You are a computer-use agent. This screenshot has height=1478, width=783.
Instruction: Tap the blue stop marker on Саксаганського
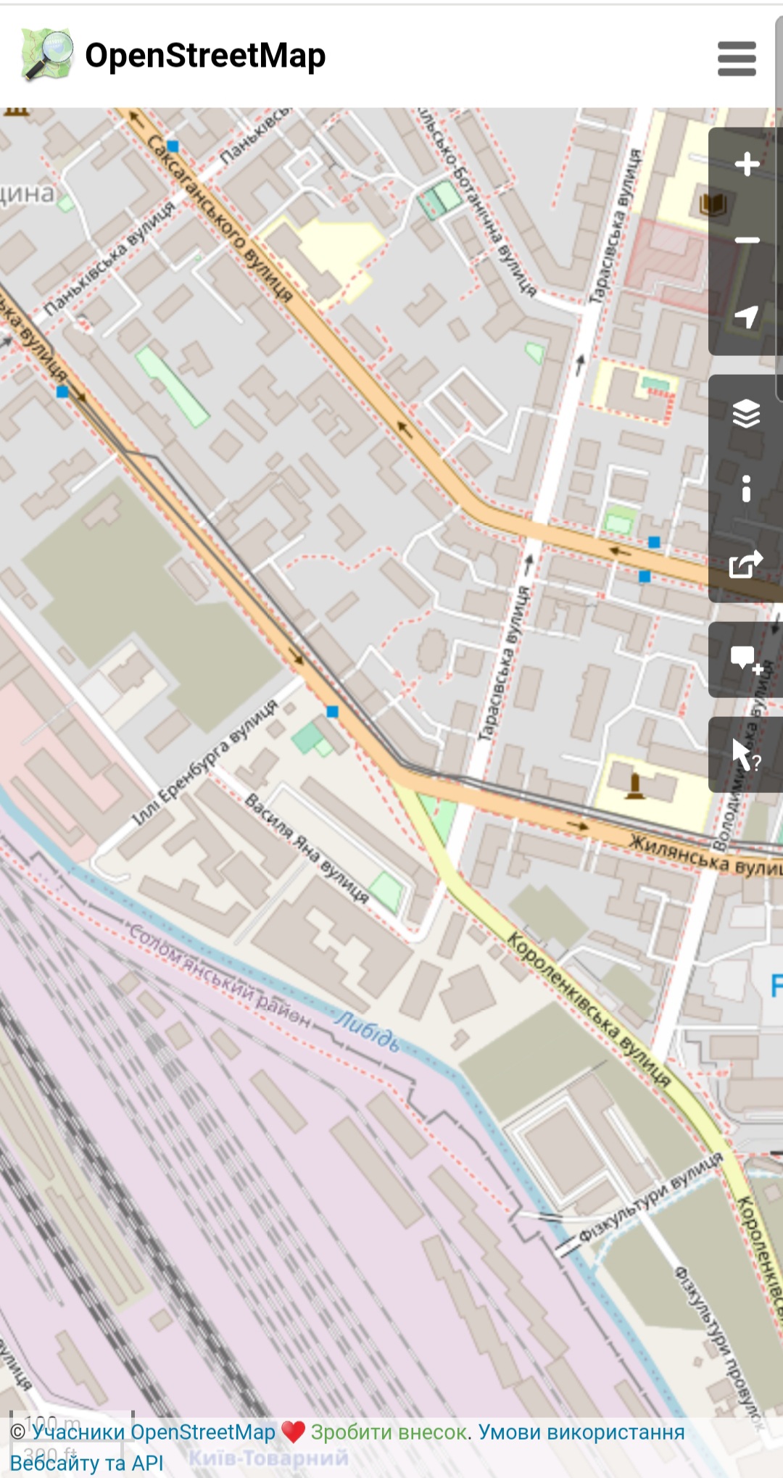[173, 146]
